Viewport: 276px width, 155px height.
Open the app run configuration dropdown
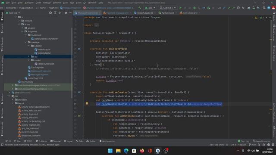click(150, 8)
